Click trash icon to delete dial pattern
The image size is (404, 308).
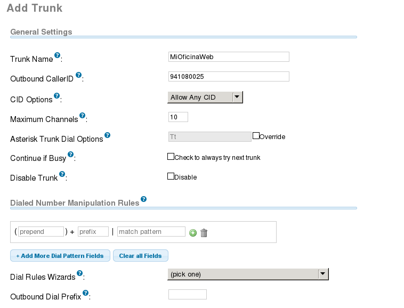click(x=204, y=233)
